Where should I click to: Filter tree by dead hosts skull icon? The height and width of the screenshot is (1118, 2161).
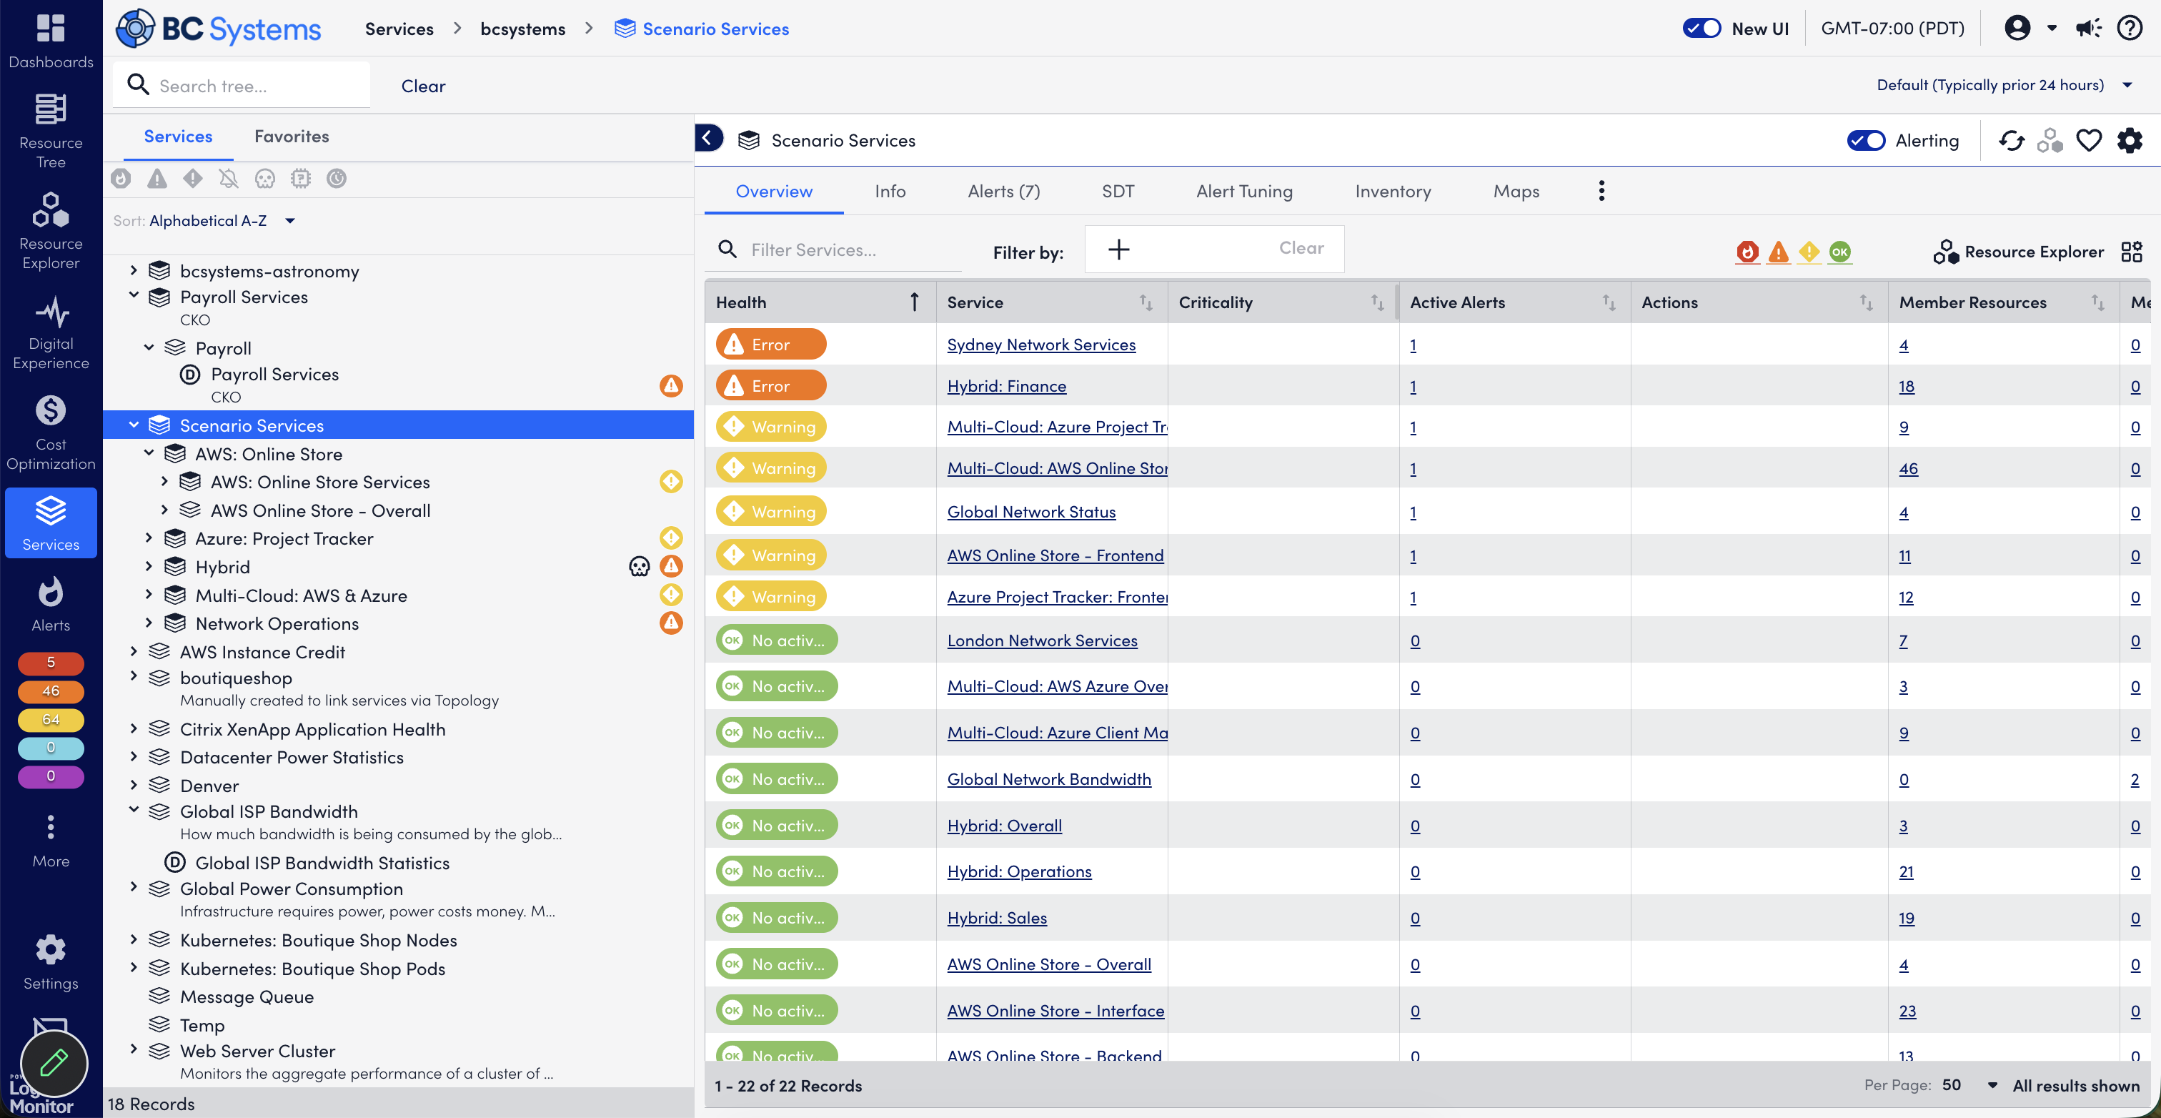264,178
